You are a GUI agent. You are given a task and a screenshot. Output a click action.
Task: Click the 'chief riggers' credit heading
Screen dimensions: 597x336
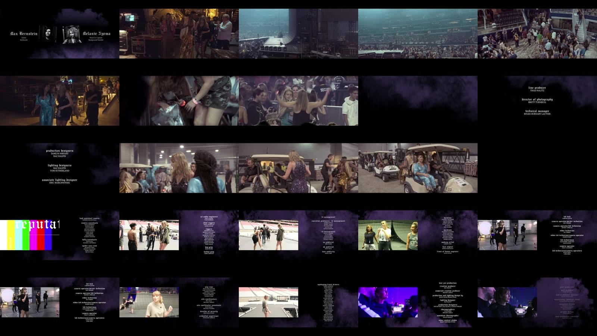(x=209, y=223)
